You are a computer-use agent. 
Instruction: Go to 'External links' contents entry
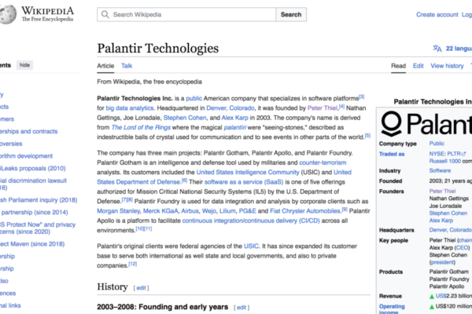click(x=10, y=305)
